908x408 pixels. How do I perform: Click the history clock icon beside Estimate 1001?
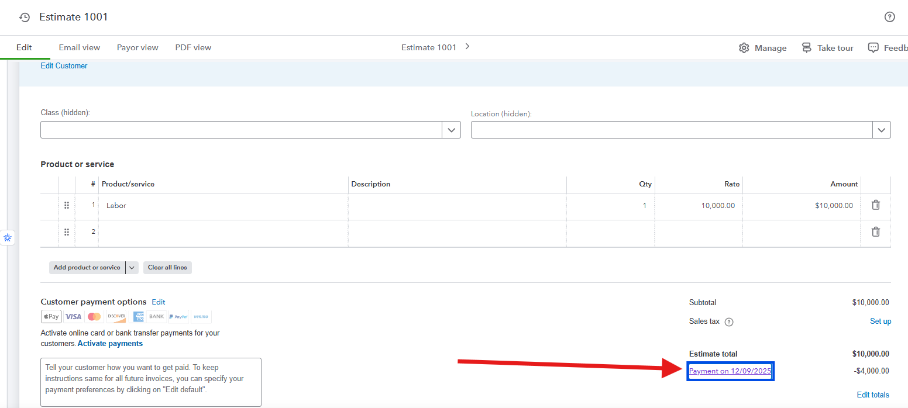click(25, 18)
